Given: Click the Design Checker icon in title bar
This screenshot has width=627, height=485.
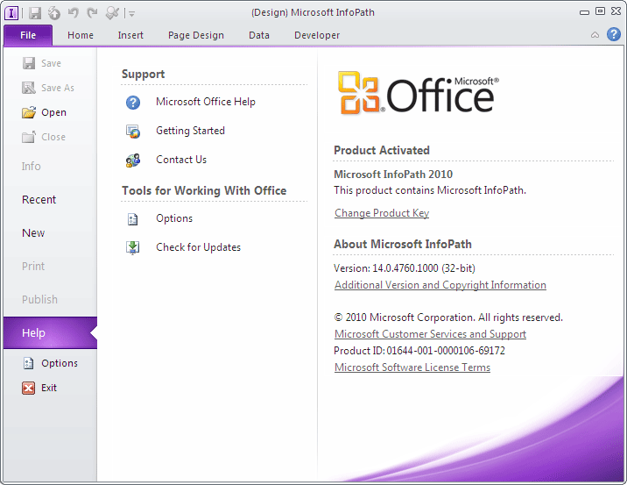Looking at the screenshot, I should (112, 13).
